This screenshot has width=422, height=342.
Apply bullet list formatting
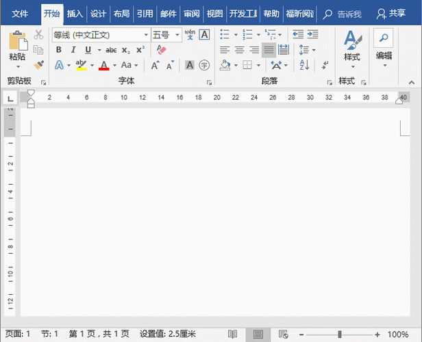pyautogui.click(x=225, y=34)
